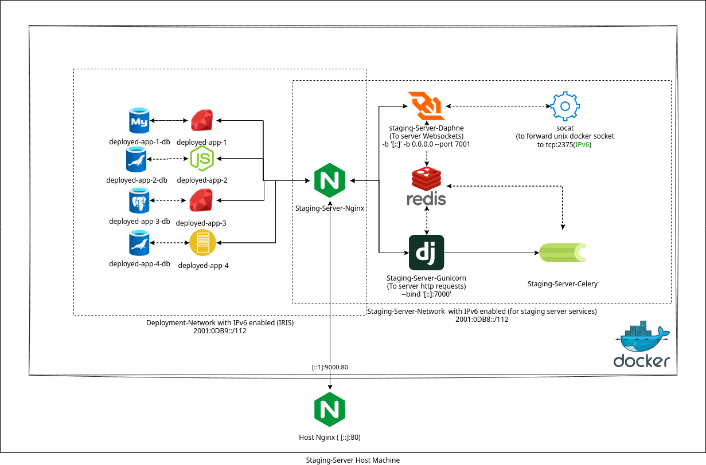Select the Ruby icon for deployed-app-3
Image resolution: width=706 pixels, height=465 pixels.
[x=201, y=200]
